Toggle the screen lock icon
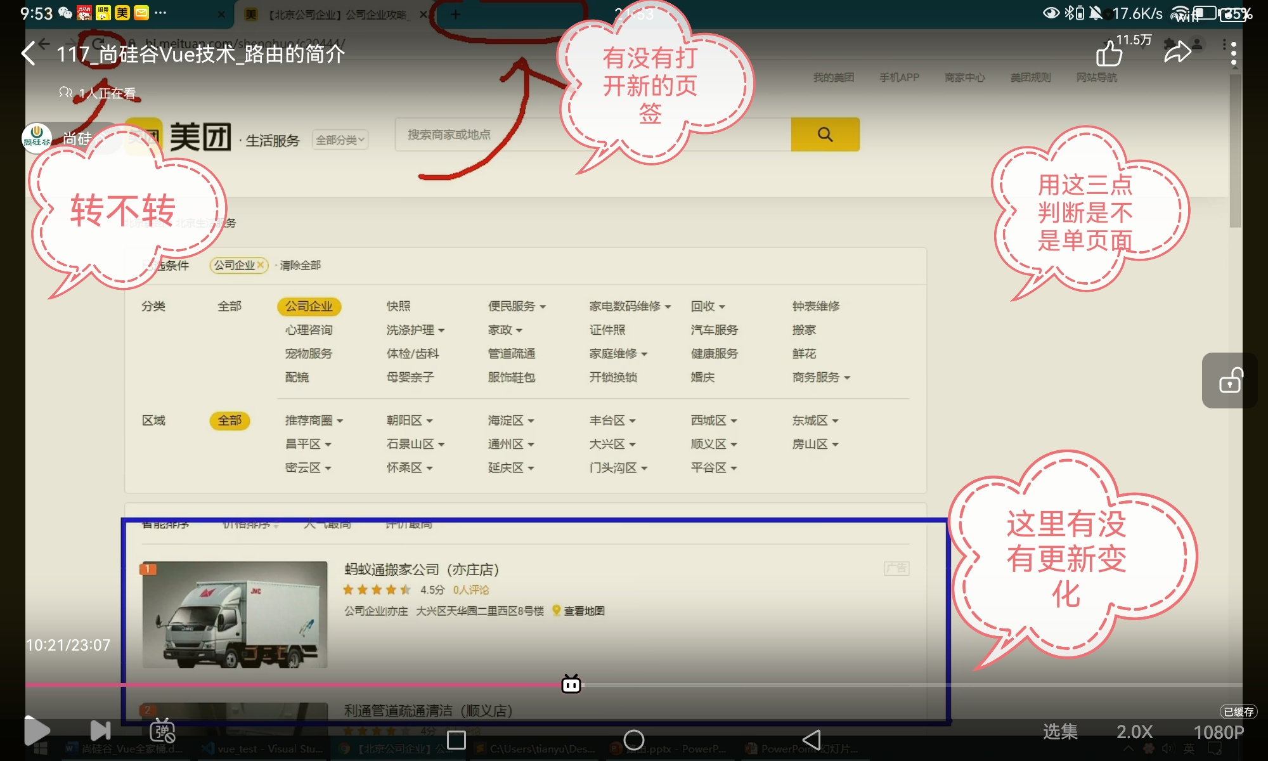Image resolution: width=1268 pixels, height=761 pixels. pos(1230,380)
